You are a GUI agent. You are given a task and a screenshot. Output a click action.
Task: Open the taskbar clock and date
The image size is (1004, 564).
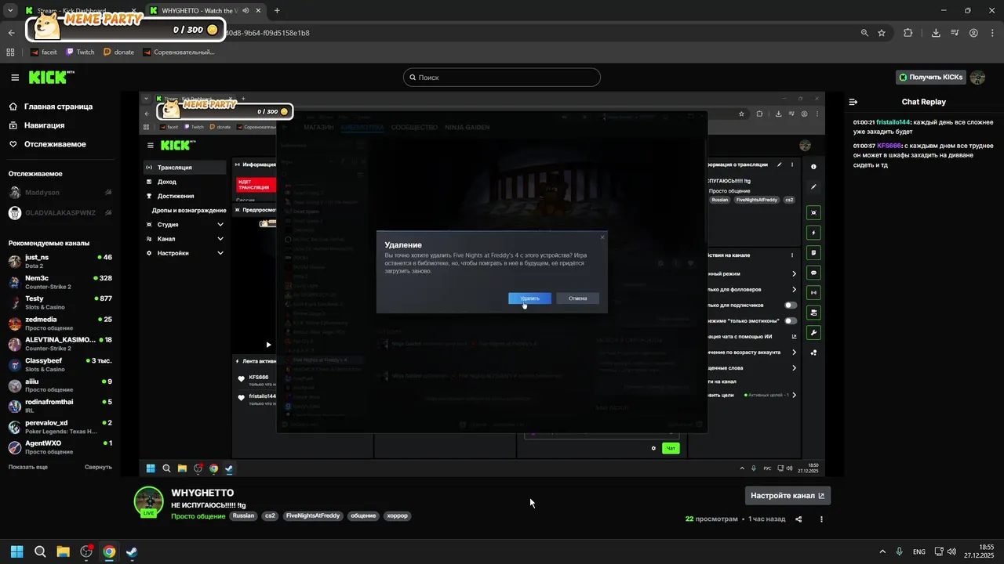(980, 551)
